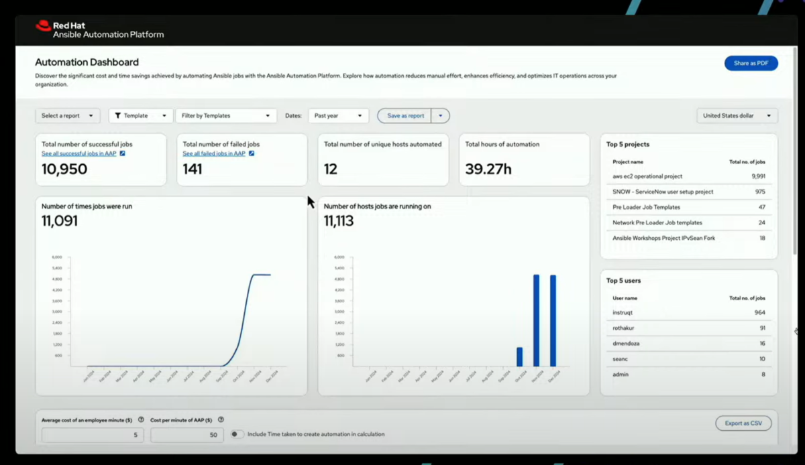Click the Ansible Workshops Project IPvSean Fork row
Viewport: 805px width, 465px height.
point(689,238)
